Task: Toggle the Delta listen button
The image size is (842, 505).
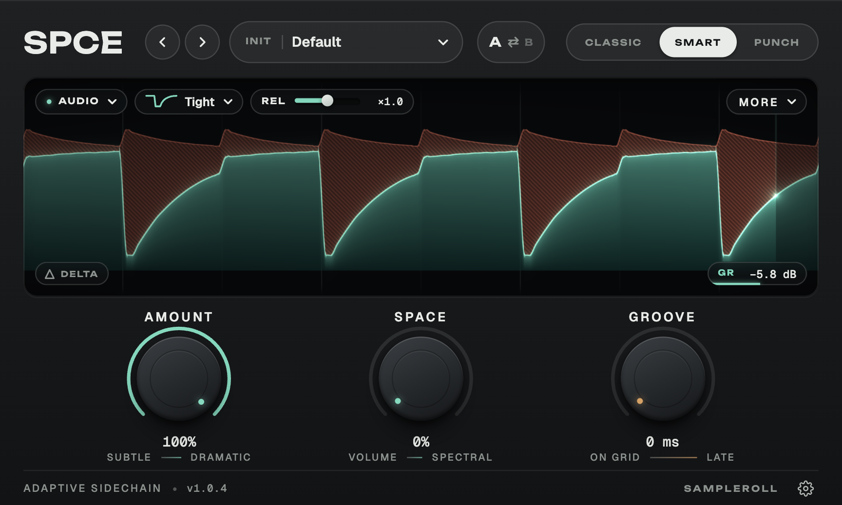Action: coord(72,274)
